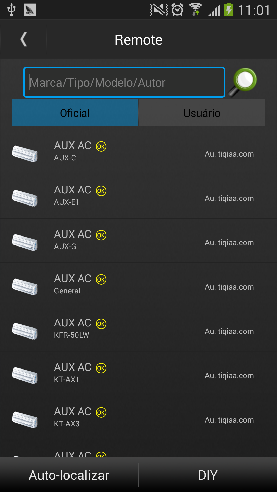Tap the air conditioner icon for AUX-C
The height and width of the screenshot is (492, 277).
(25, 153)
